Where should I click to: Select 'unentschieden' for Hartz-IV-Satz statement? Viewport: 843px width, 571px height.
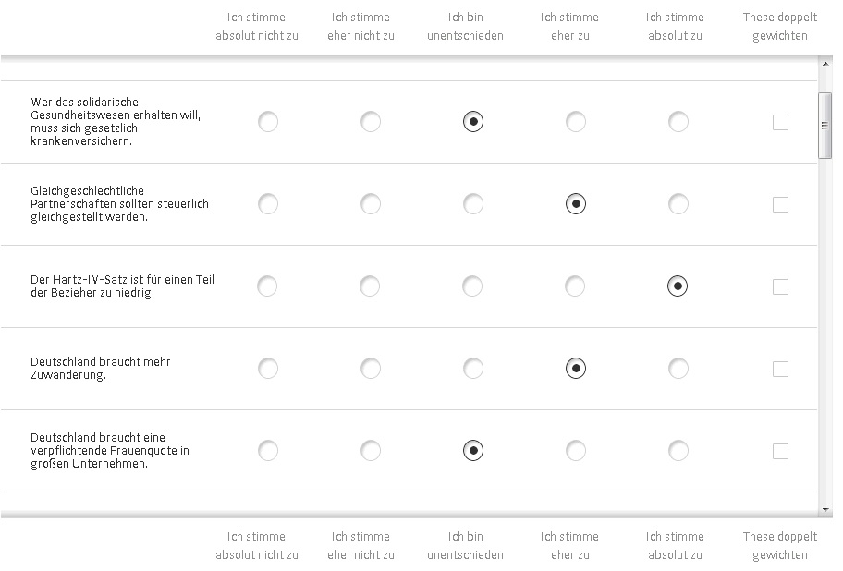473,286
